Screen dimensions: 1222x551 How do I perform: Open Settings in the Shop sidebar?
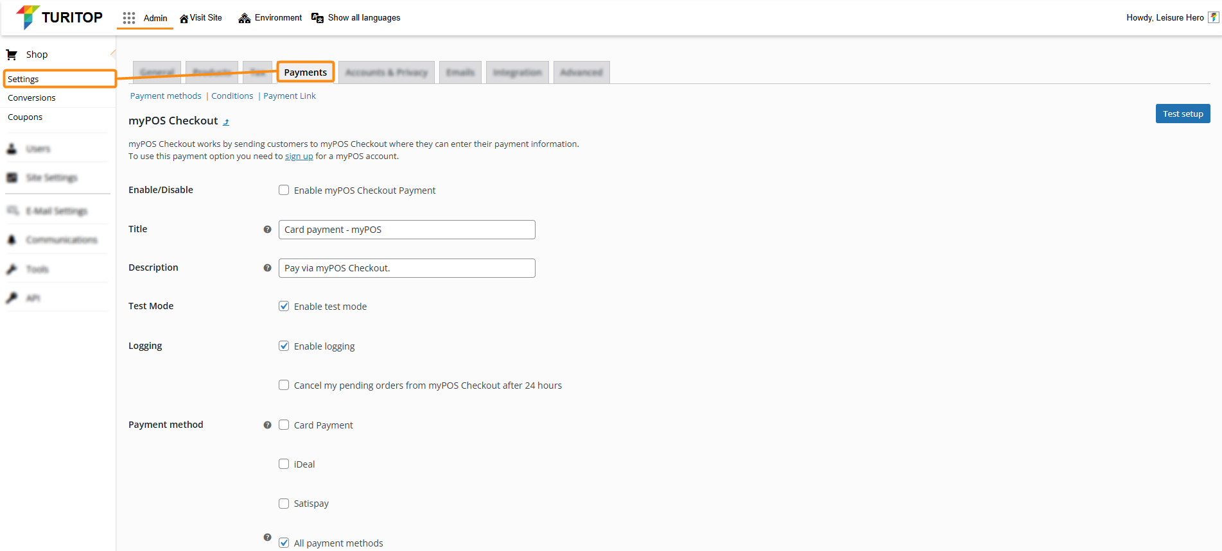pos(24,80)
